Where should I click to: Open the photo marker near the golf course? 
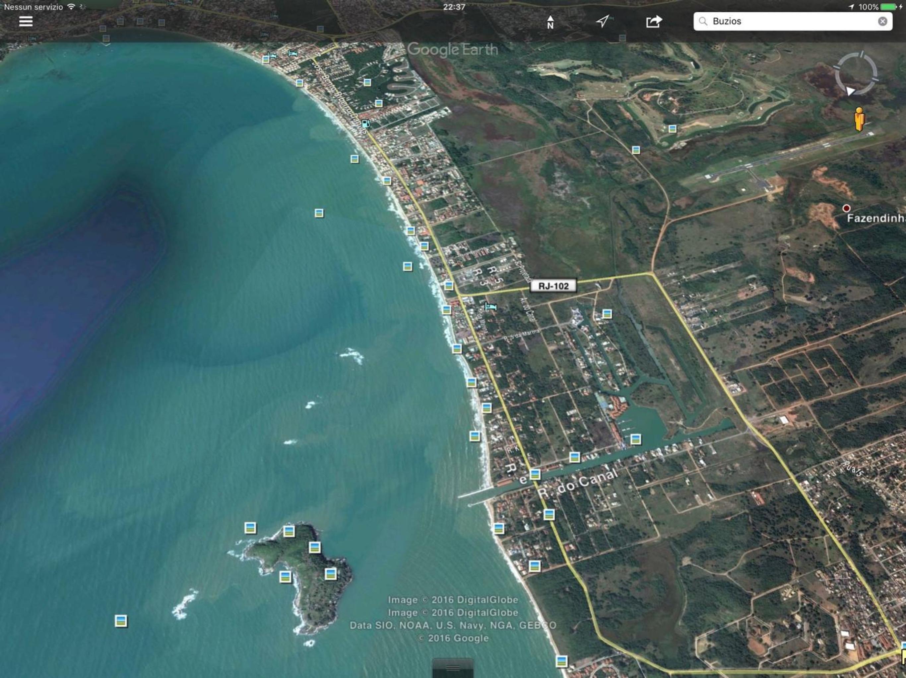coord(672,129)
